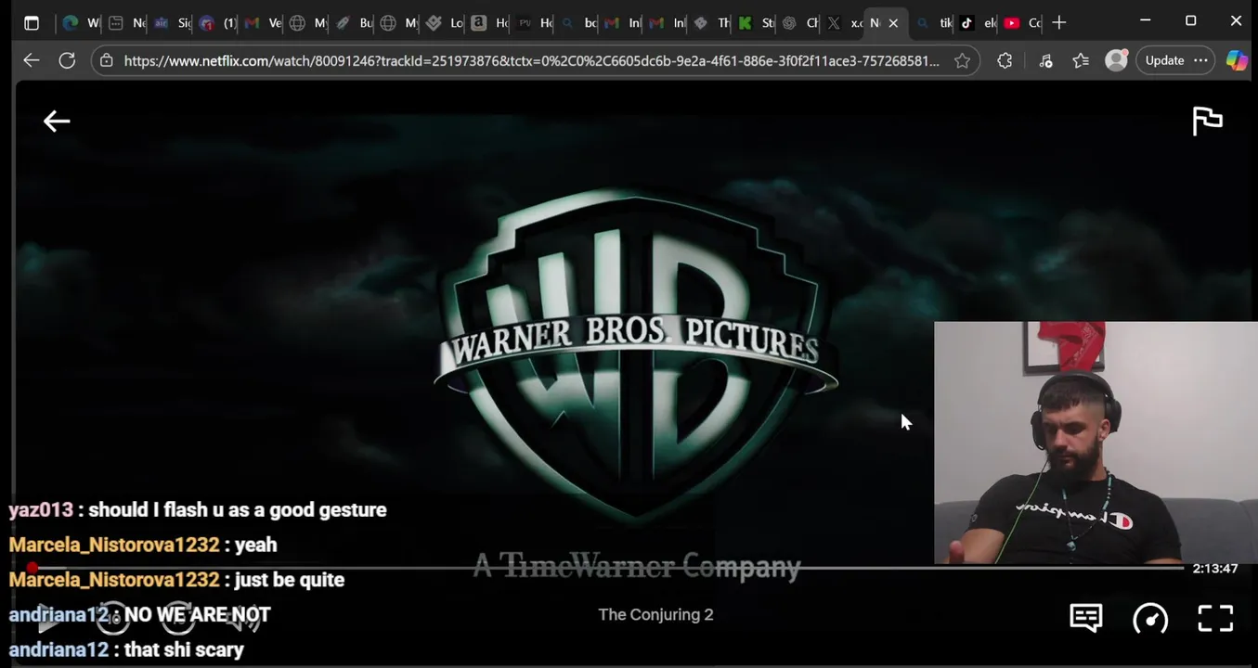Seek along the video progress bar

click(x=608, y=567)
